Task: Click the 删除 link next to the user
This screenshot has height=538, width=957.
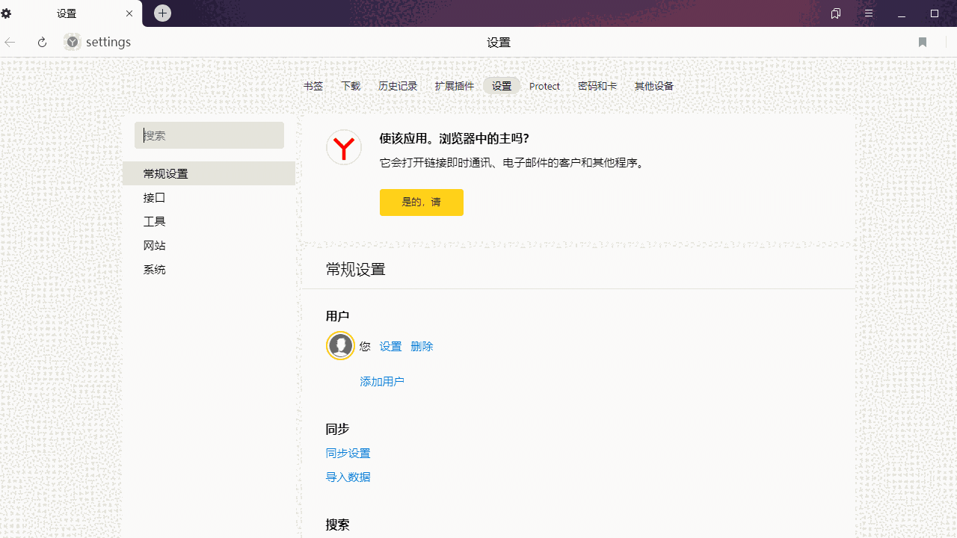Action: [422, 346]
